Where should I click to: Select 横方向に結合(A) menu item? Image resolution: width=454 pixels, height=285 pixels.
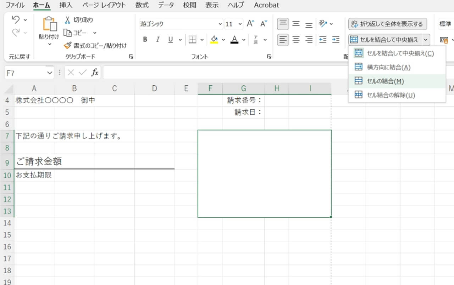(397, 67)
